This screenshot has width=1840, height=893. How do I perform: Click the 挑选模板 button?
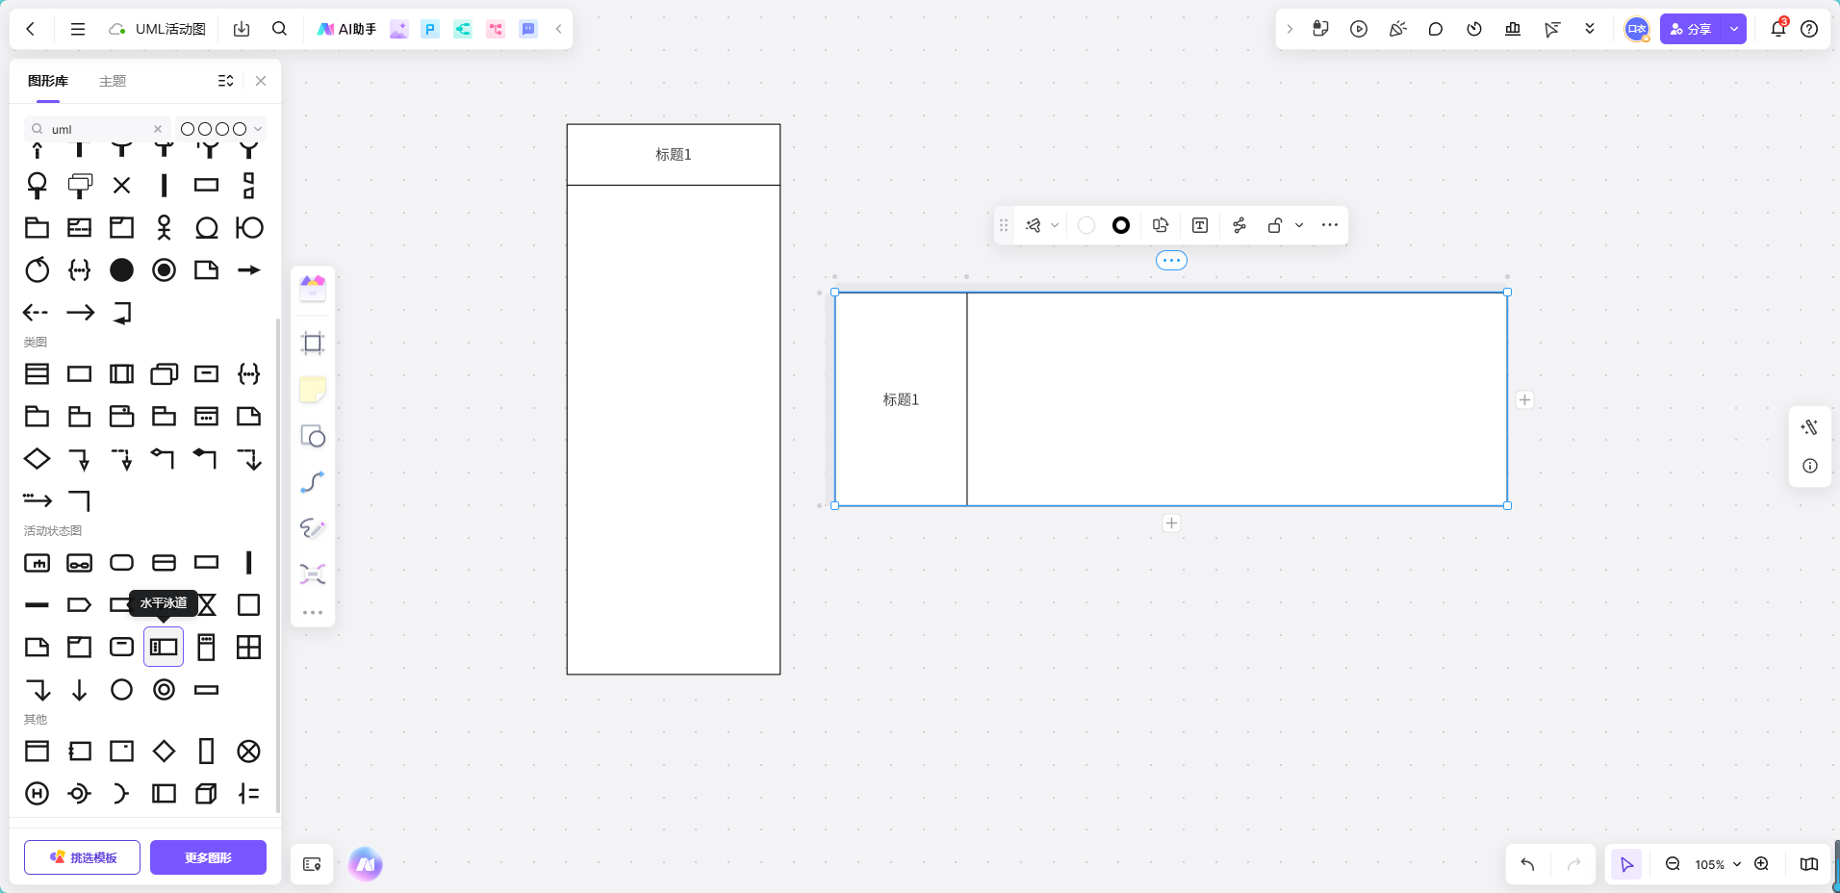tap(82, 857)
